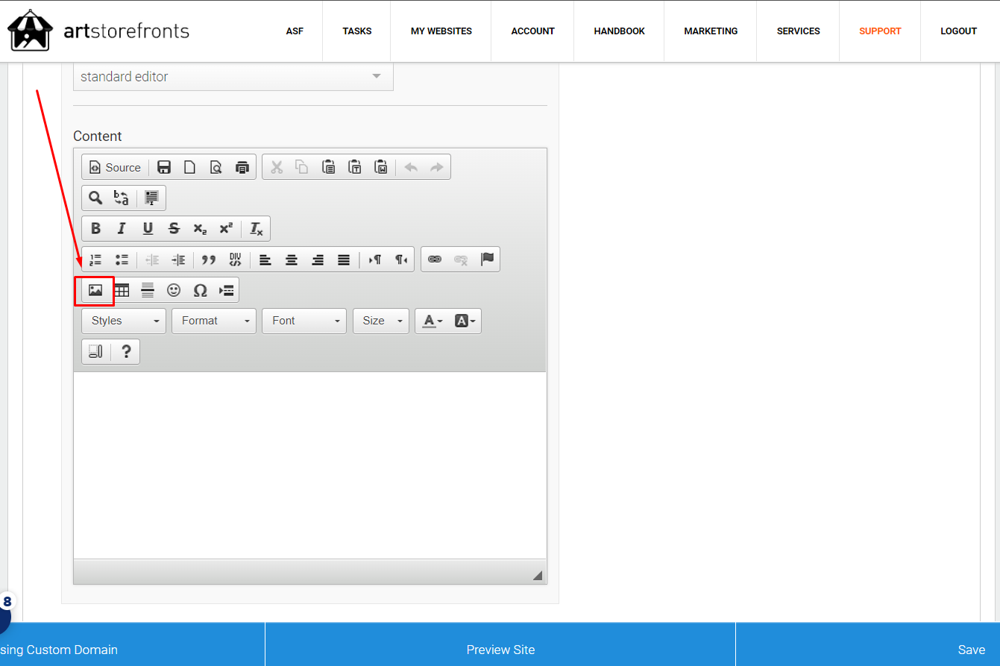
Task: Insert a numbered list
Action: [x=95, y=259]
